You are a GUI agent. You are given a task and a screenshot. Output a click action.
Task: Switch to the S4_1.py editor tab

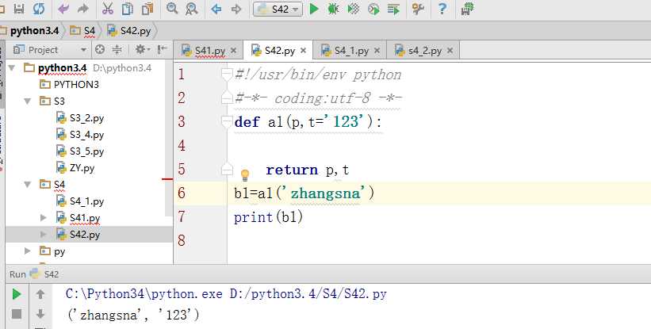coord(350,50)
